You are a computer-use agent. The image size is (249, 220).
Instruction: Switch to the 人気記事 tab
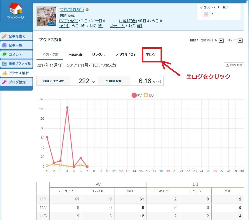tap(75, 55)
